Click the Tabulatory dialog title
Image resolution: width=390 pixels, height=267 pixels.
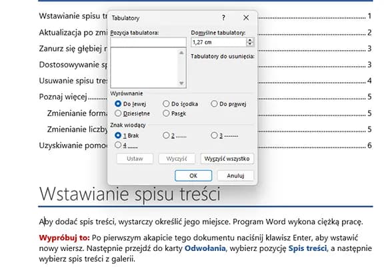(x=125, y=18)
